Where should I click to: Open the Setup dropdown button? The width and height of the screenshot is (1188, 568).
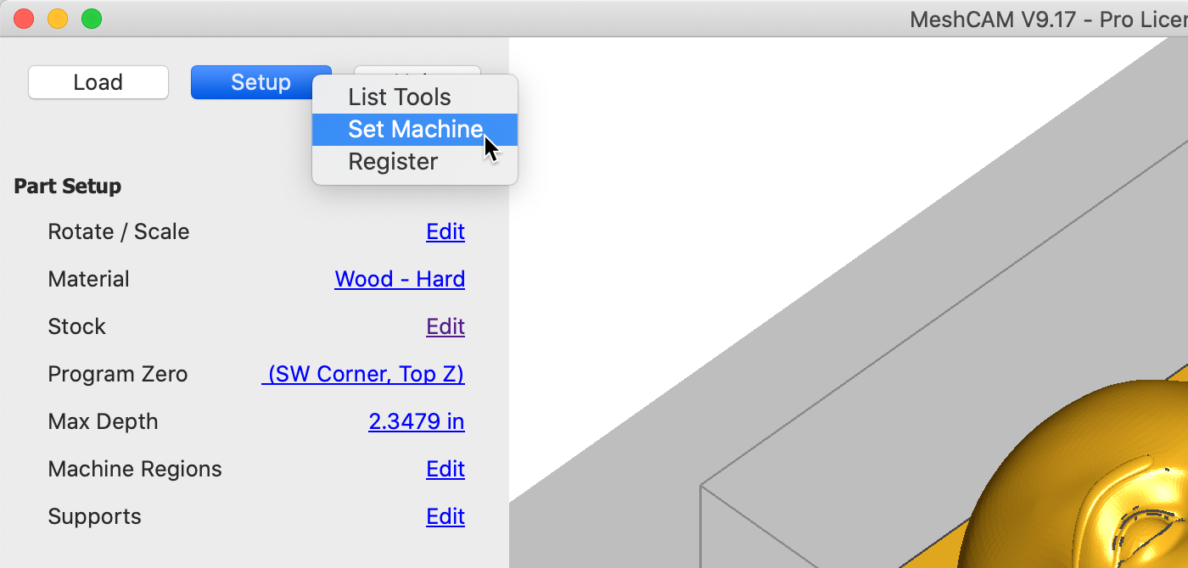(261, 82)
